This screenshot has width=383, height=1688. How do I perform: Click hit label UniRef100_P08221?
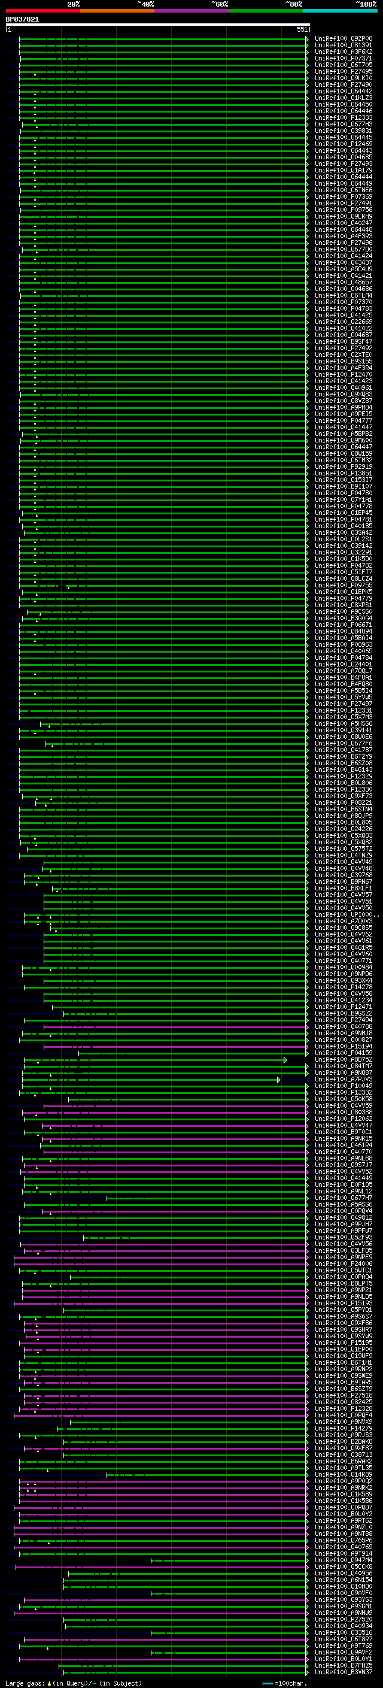click(344, 803)
